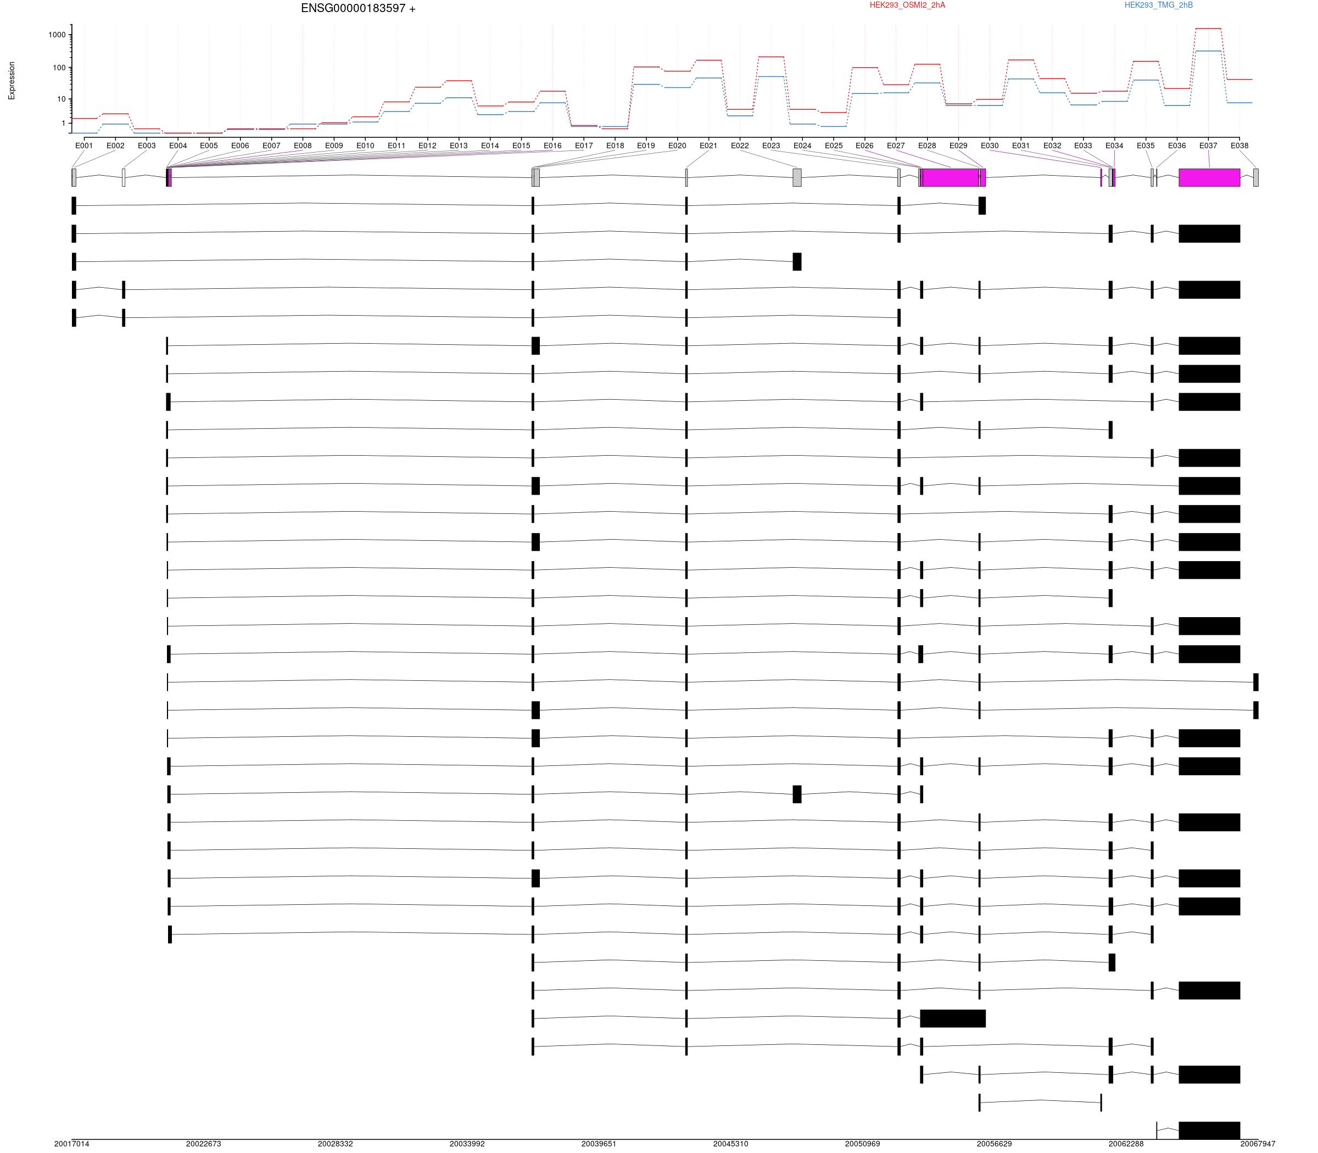Click the y-axis tick value 1000
Image resolution: width=1318 pixels, height=1153 pixels.
[57, 35]
